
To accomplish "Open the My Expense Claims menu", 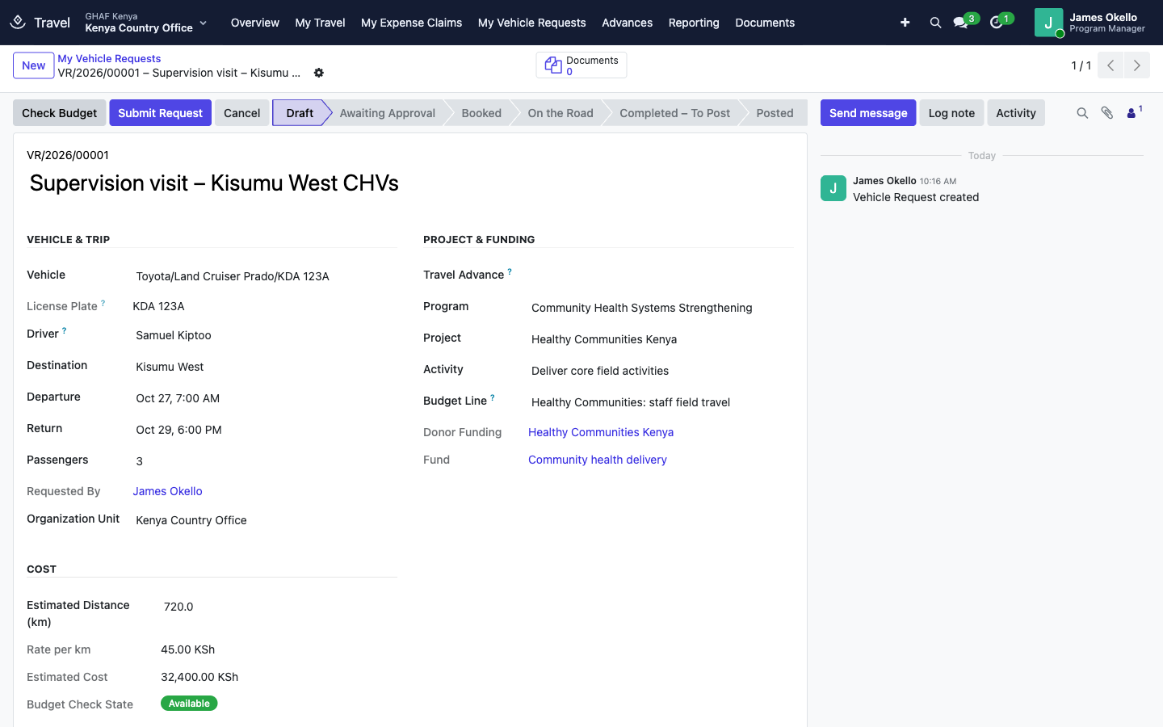I will coord(412,23).
